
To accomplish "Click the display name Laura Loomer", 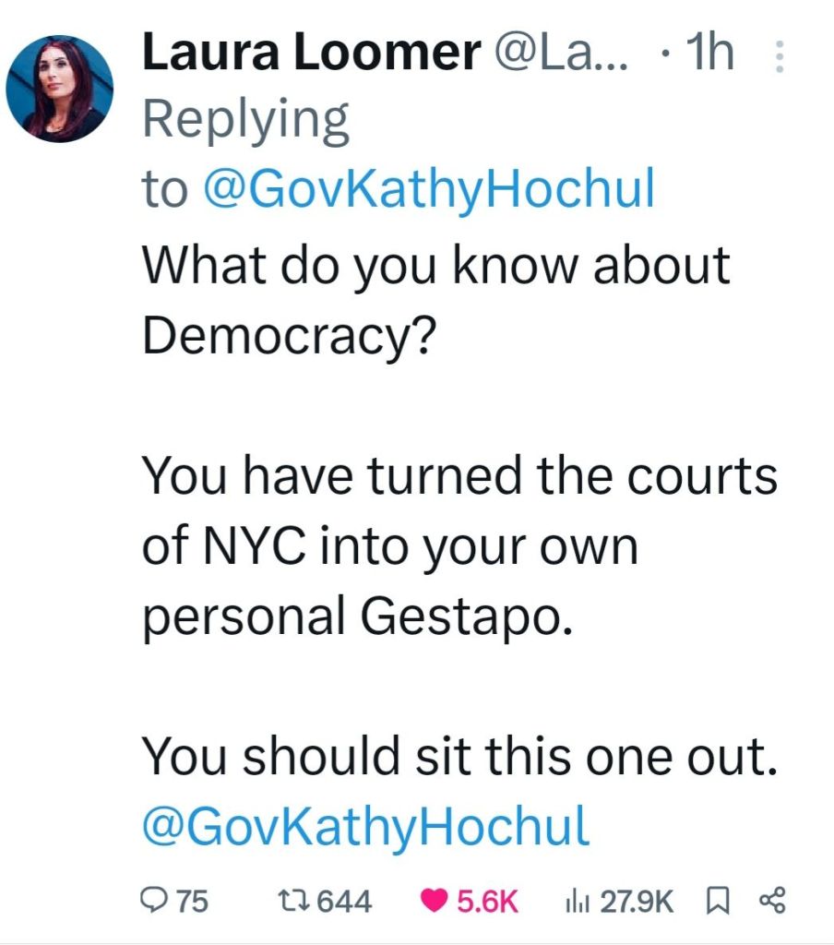I will pos(310,55).
